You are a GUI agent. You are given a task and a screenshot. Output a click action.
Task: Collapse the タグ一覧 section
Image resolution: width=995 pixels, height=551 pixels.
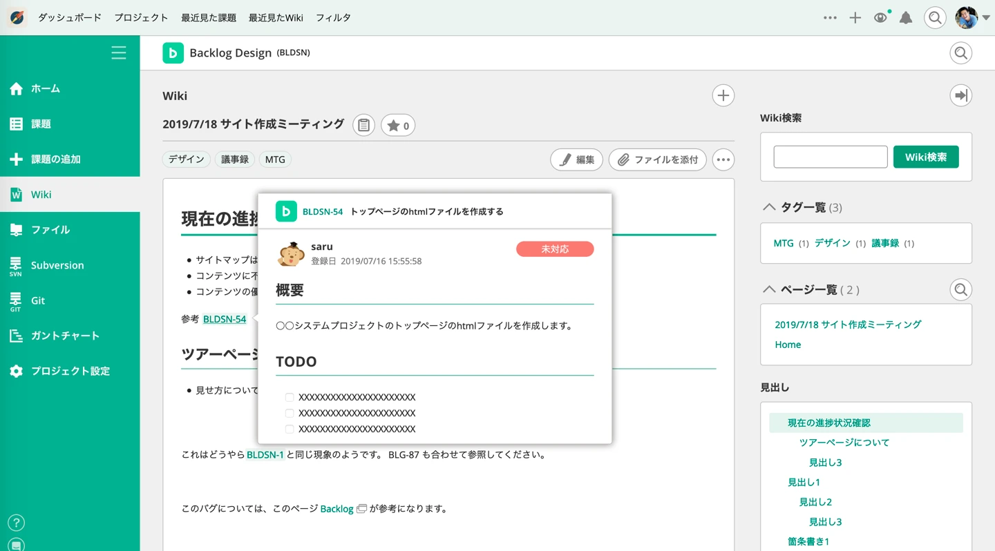(x=768, y=207)
